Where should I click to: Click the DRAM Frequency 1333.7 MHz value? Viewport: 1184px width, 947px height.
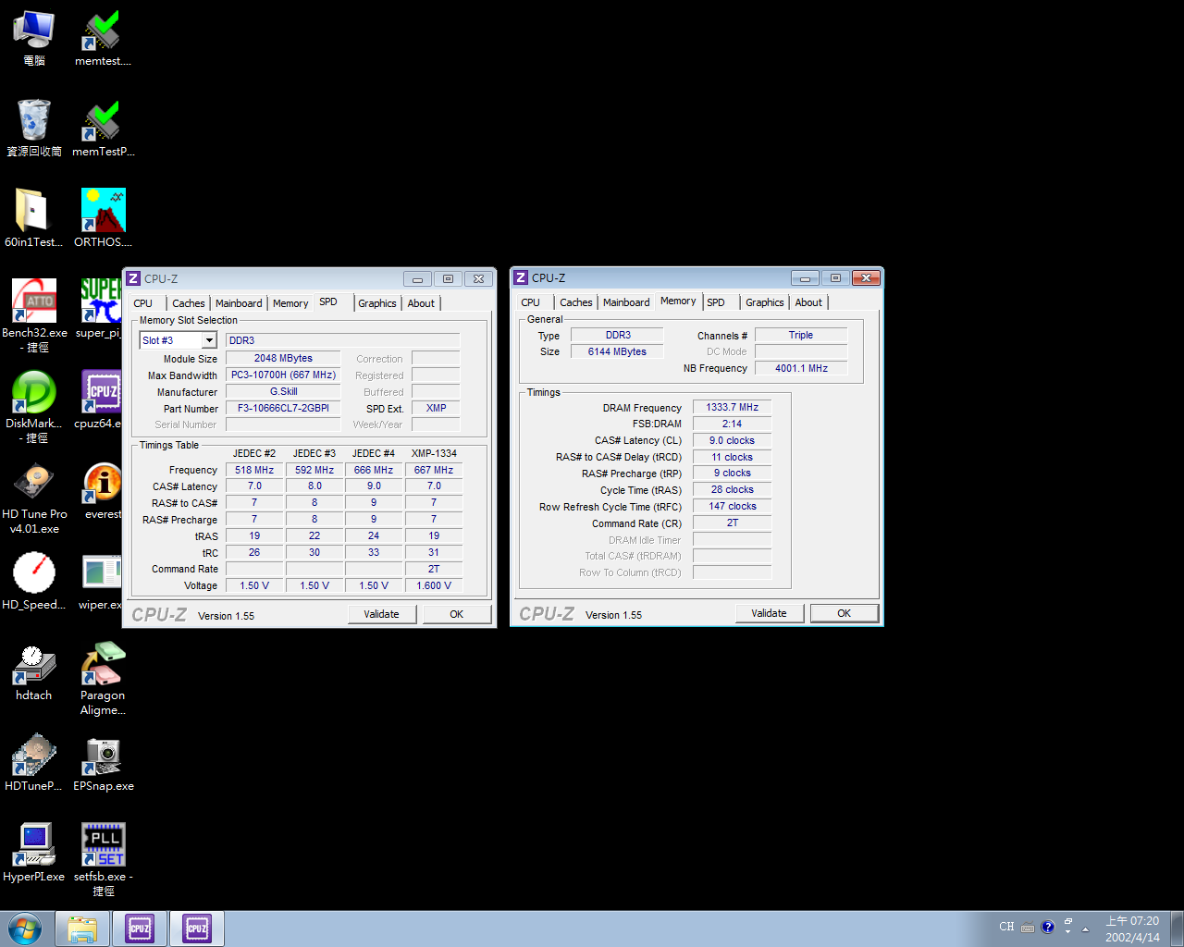click(x=732, y=407)
